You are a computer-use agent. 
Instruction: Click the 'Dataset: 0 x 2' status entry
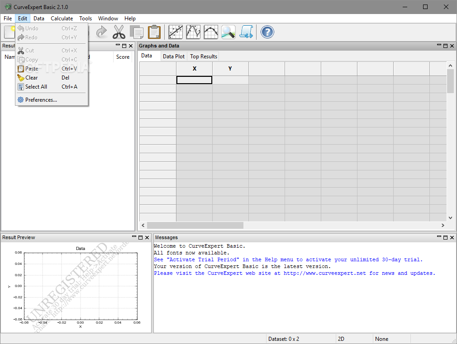click(x=284, y=339)
